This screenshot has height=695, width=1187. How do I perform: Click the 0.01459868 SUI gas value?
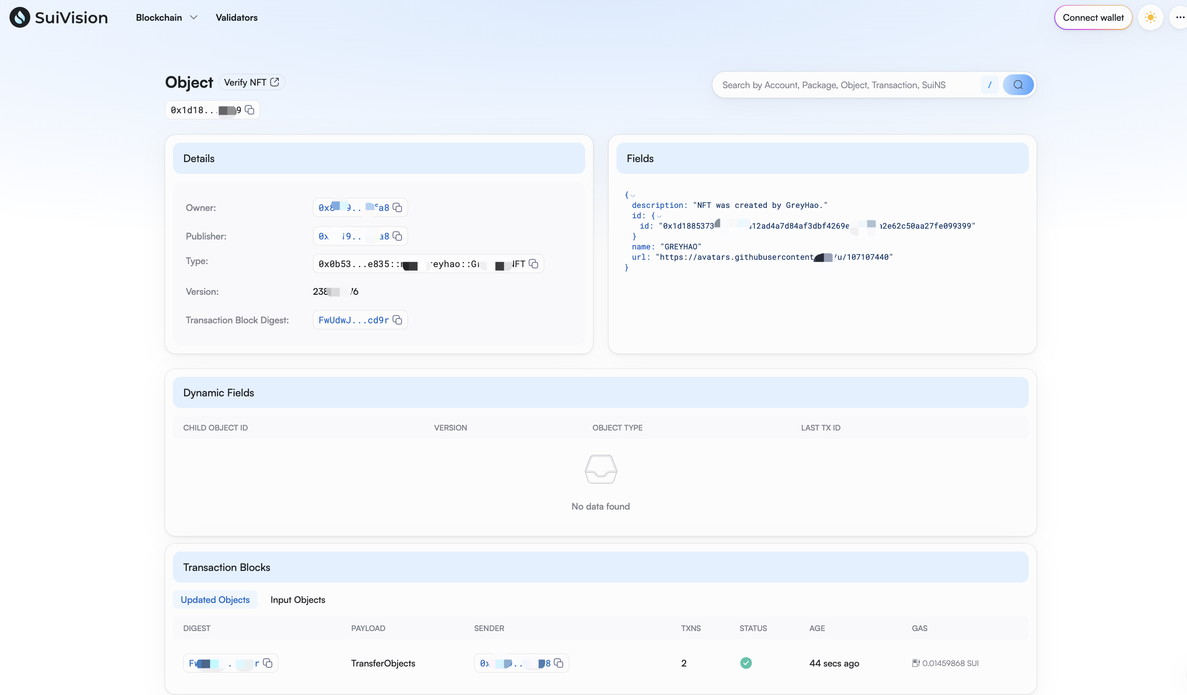[x=950, y=663]
